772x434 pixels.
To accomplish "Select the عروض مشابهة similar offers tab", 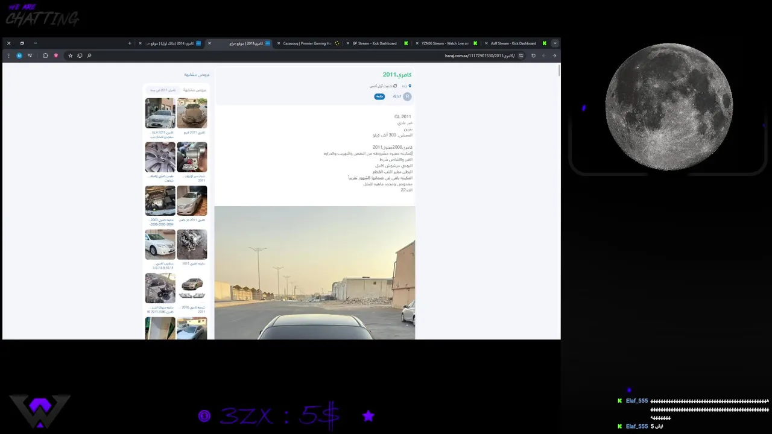I will click(x=194, y=90).
